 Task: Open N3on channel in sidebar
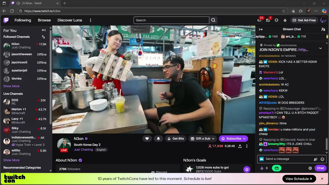(x=25, y=46)
